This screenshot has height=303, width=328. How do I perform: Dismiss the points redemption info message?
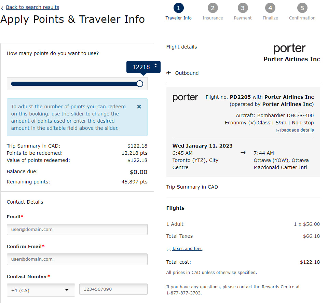[x=139, y=107]
